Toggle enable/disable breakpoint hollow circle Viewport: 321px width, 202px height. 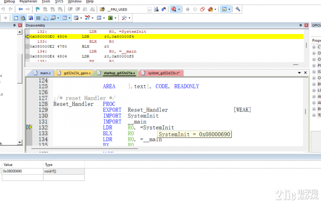pos(195,9)
